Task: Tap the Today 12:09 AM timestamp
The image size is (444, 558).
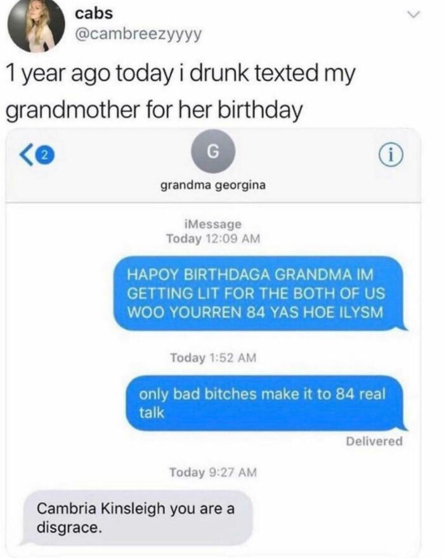Action: click(213, 239)
